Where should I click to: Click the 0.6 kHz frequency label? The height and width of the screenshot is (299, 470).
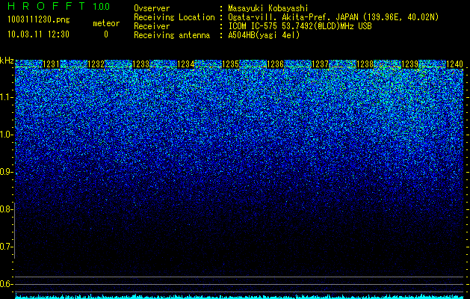click(6, 284)
